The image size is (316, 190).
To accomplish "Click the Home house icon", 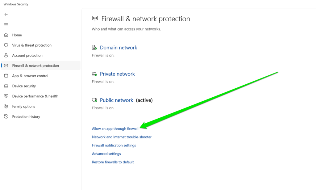I will (x=6, y=35).
